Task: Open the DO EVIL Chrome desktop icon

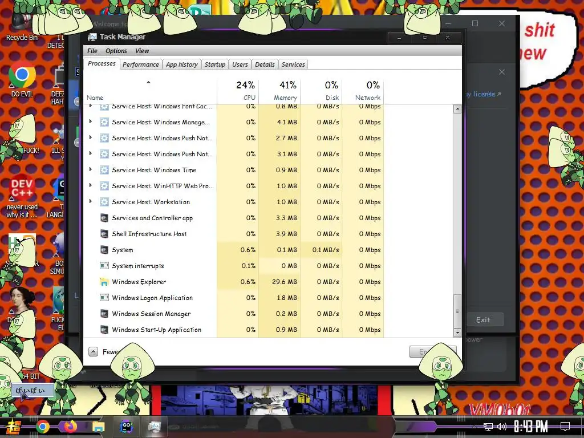Action: coord(22,79)
